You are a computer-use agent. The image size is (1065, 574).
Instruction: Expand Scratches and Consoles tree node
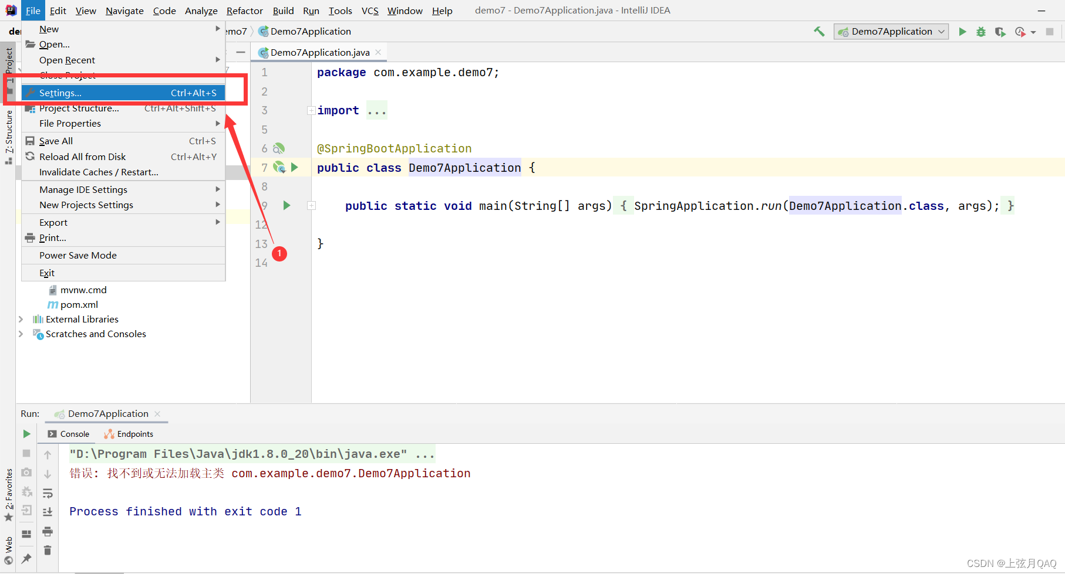21,334
